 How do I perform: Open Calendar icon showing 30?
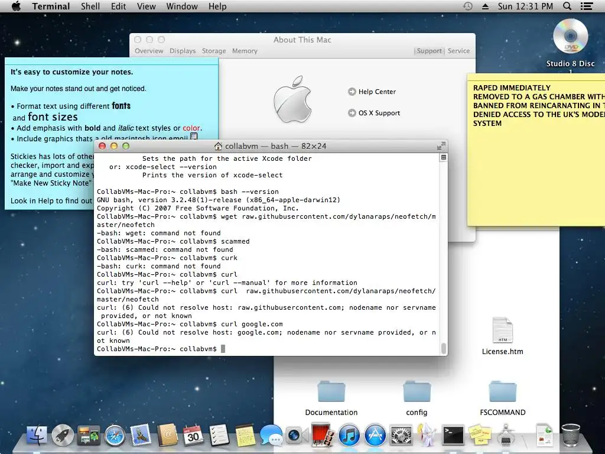click(193, 435)
